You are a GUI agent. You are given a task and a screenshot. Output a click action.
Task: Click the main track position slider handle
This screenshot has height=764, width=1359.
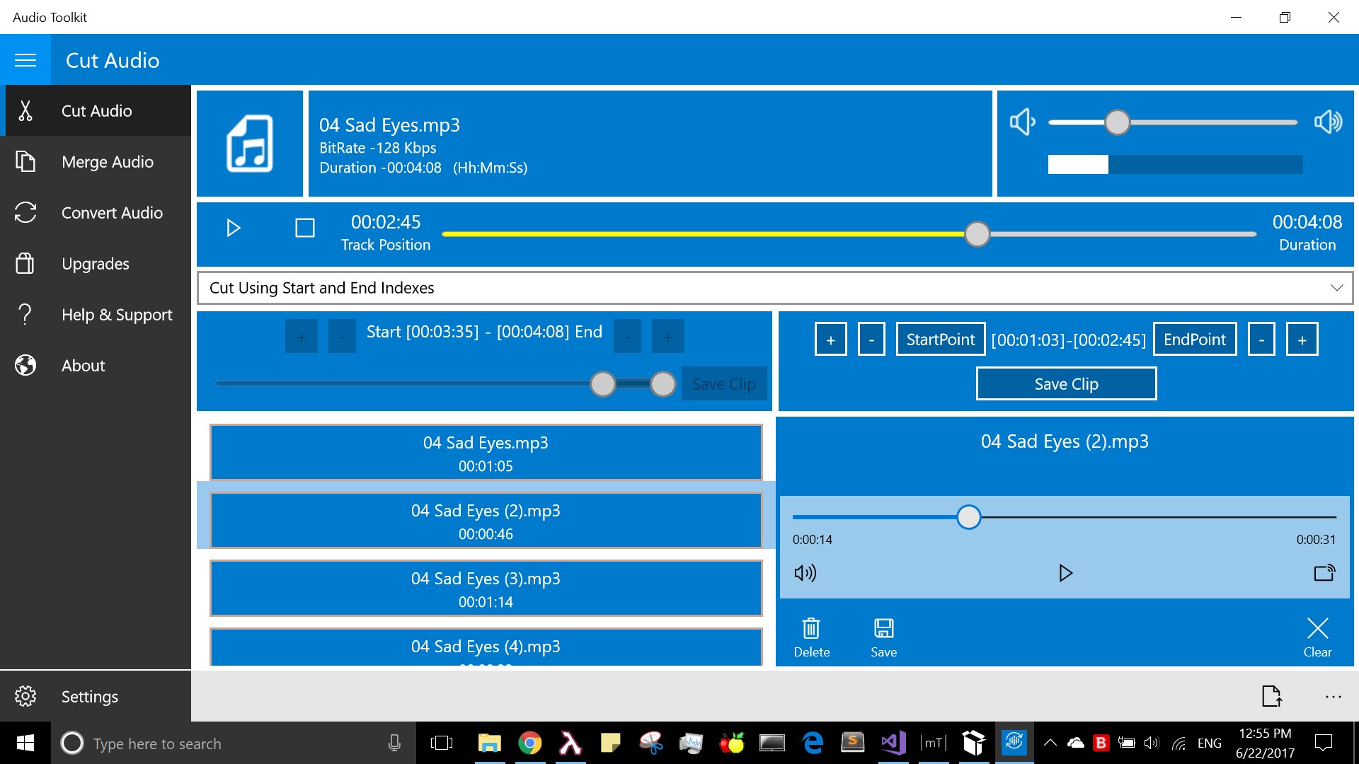[977, 234]
